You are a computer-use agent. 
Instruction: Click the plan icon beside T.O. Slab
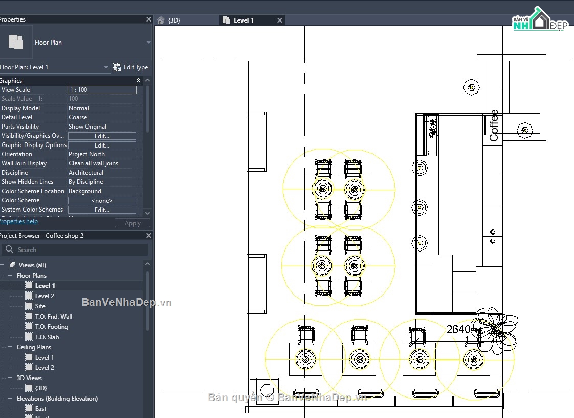[x=29, y=337]
